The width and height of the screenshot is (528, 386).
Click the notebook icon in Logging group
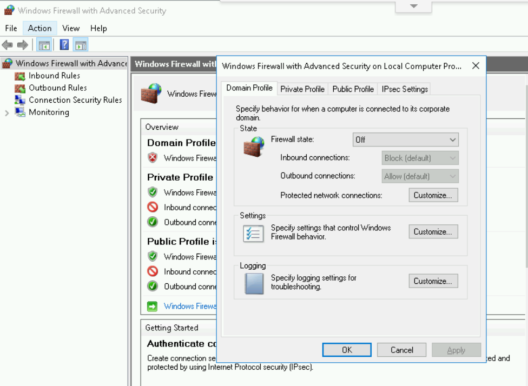(x=254, y=284)
